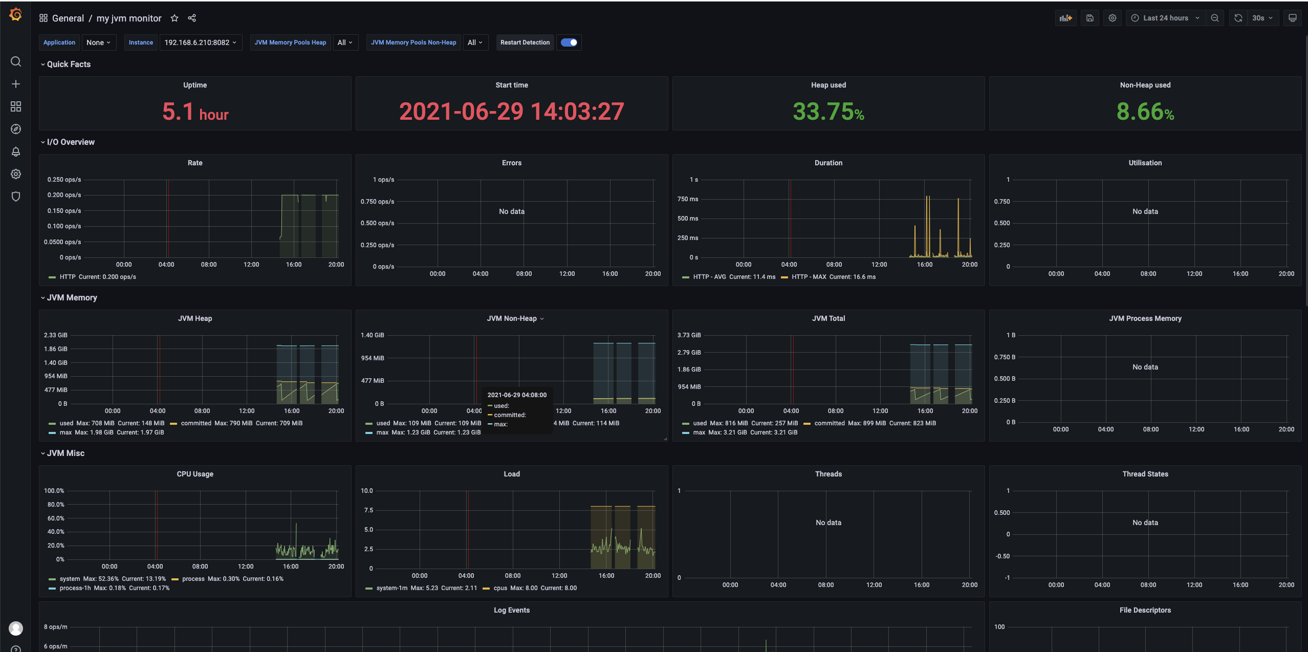
Task: Collapse the Quick Facts row
Action: click(69, 64)
